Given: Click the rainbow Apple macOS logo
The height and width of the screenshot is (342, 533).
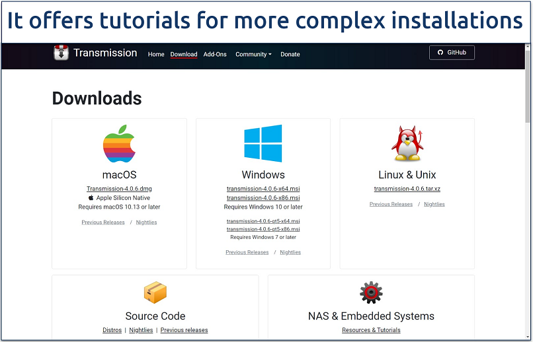Looking at the screenshot, I should [x=119, y=143].
